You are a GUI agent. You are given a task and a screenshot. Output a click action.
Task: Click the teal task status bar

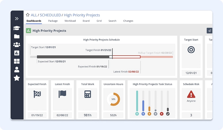[x=137, y=101]
